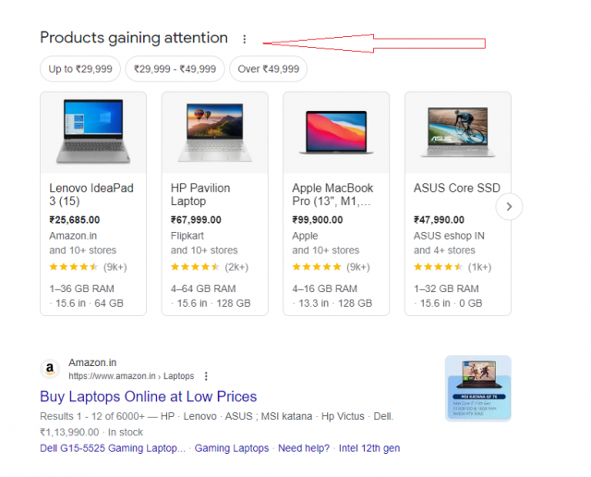Go to the Intel 12th gen sitelink

tap(369, 448)
